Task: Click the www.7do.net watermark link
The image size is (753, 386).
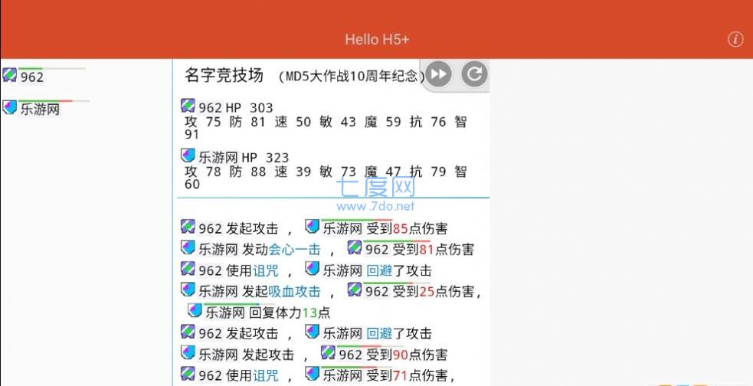Action: (375, 206)
